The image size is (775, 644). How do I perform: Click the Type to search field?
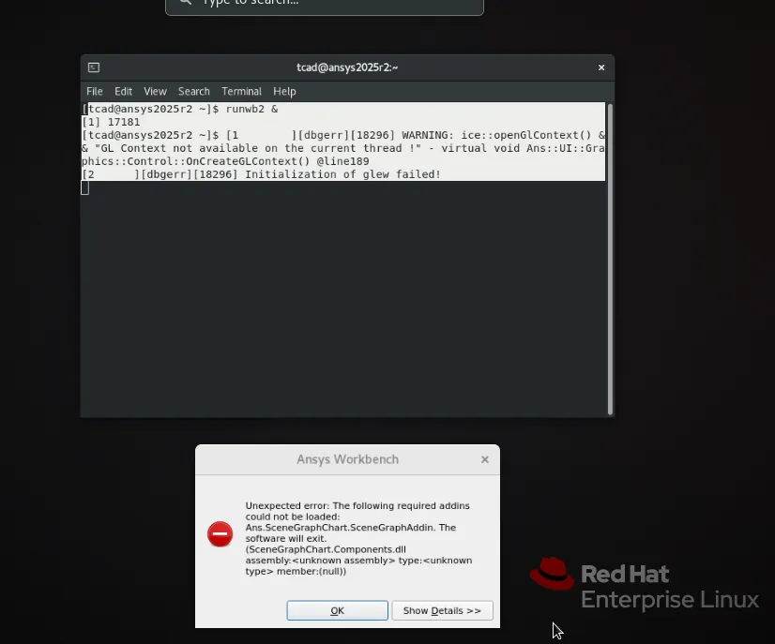coord(325,4)
